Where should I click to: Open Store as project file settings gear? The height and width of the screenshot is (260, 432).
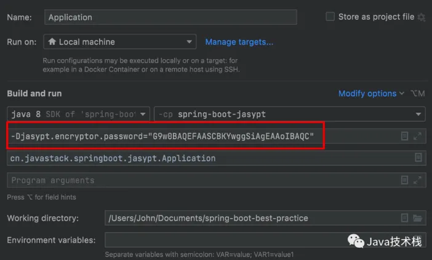coord(422,17)
